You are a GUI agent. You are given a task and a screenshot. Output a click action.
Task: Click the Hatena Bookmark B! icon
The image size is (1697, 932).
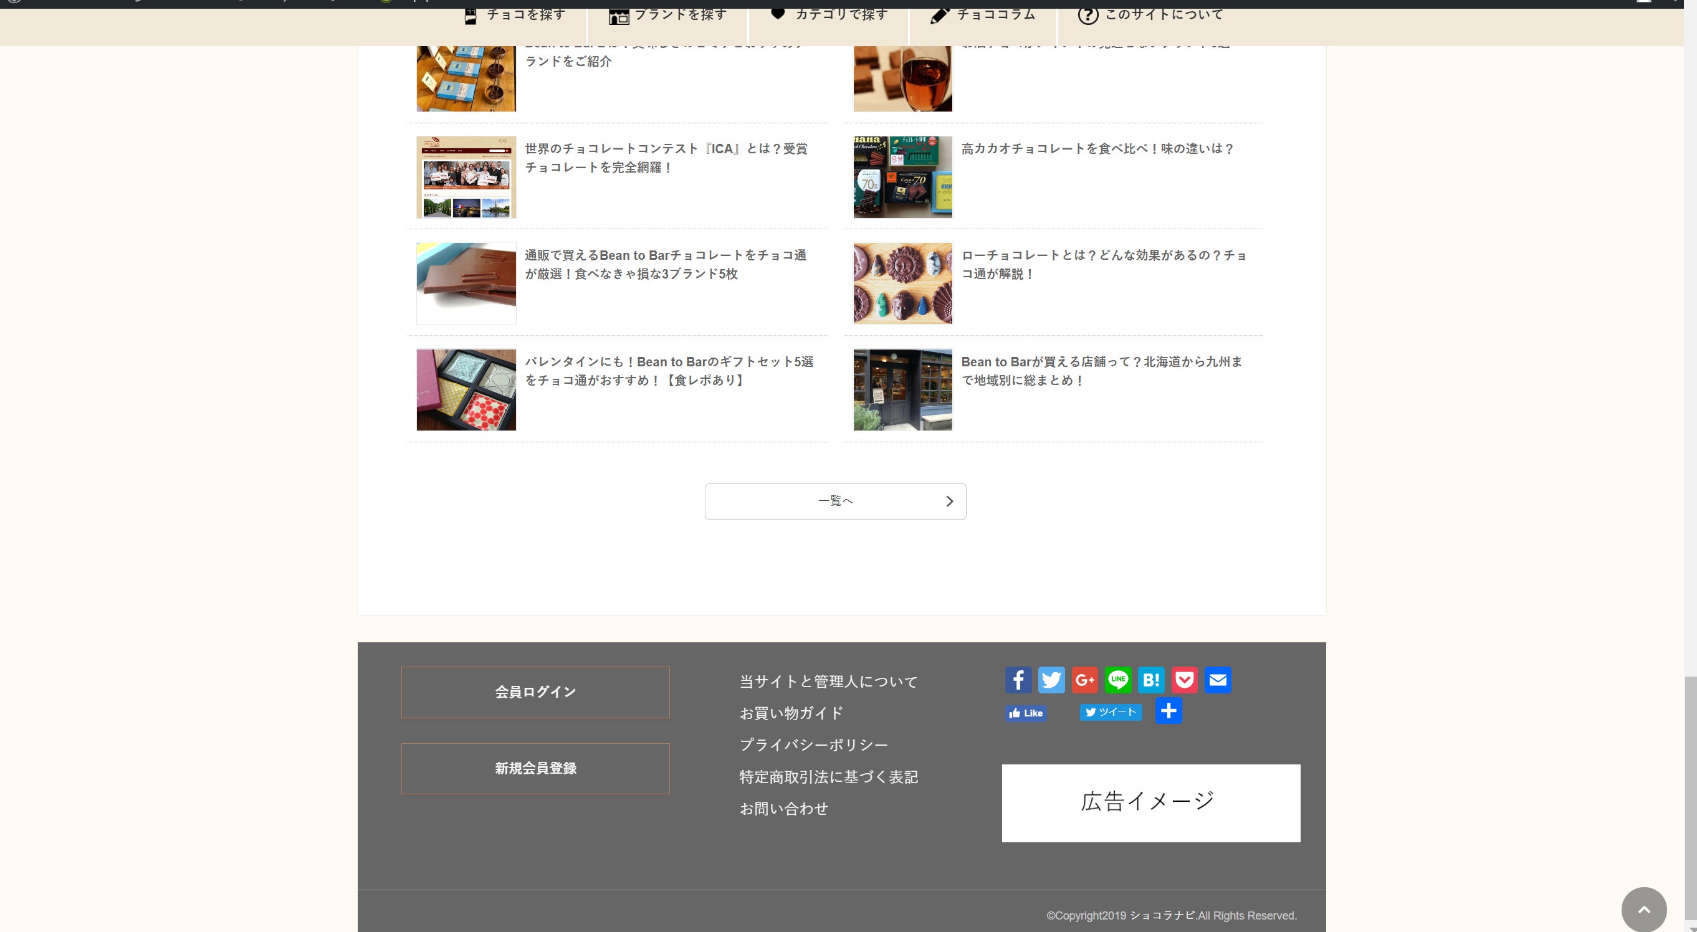coord(1151,680)
